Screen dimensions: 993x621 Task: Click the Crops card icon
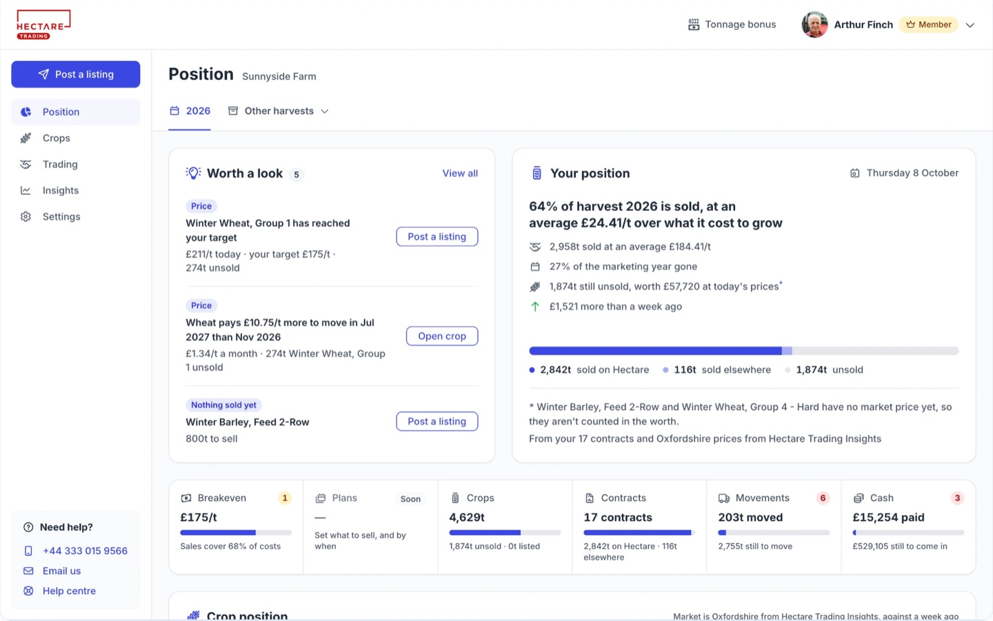click(455, 498)
